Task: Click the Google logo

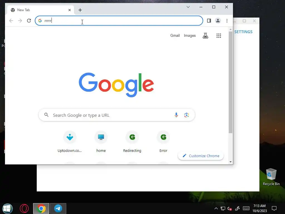Action: pos(116,85)
